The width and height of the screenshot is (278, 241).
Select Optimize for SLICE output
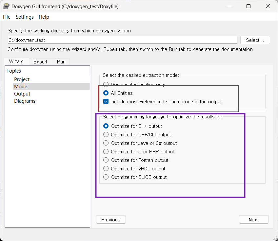pyautogui.click(x=106, y=177)
